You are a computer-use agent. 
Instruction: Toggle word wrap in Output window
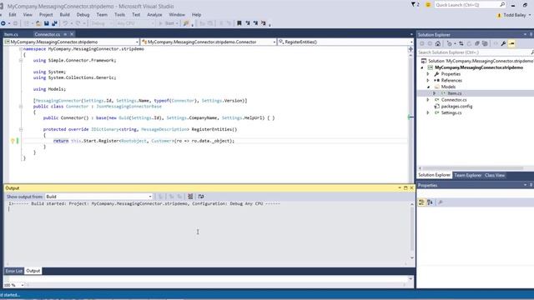(x=201, y=197)
